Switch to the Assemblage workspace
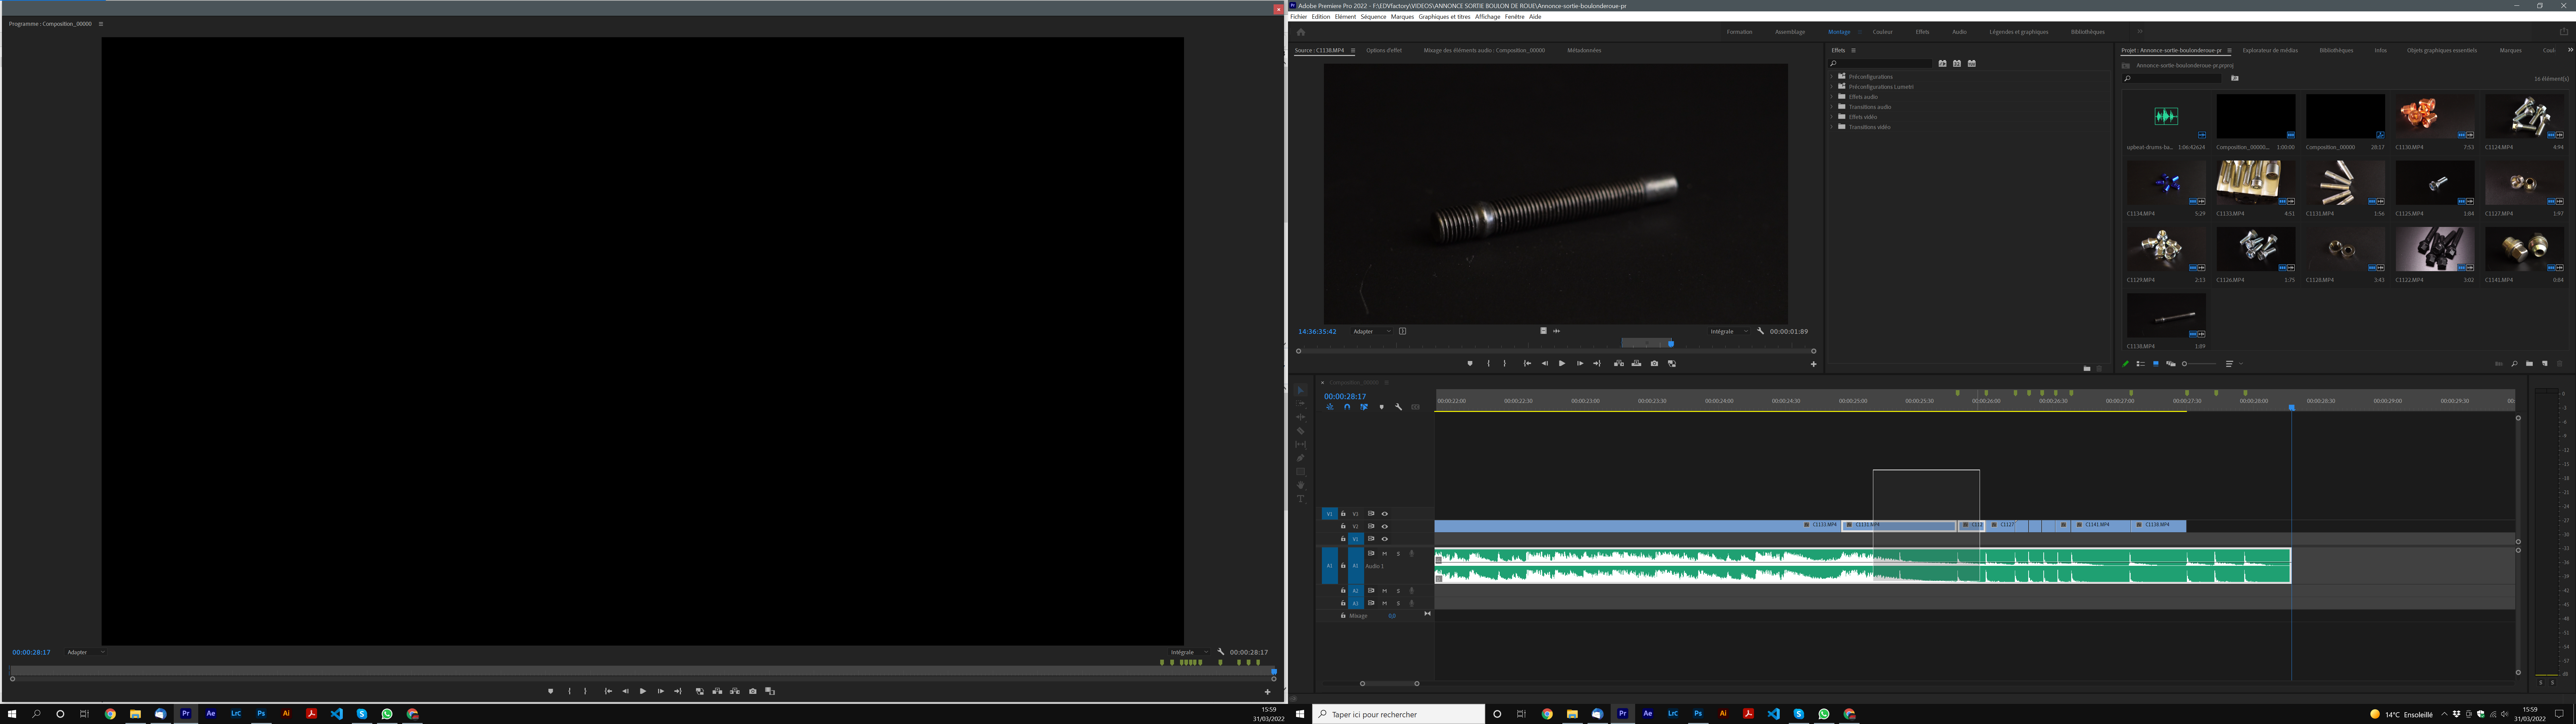The image size is (2576, 724). [x=1790, y=32]
